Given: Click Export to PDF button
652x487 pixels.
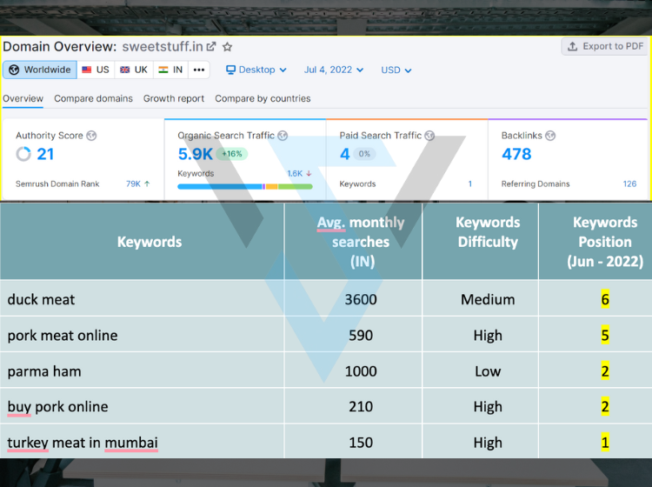Looking at the screenshot, I should pos(605,46).
